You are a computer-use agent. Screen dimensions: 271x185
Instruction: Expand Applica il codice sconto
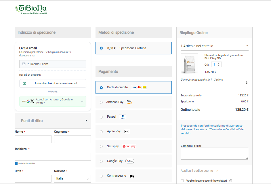coord(199,171)
